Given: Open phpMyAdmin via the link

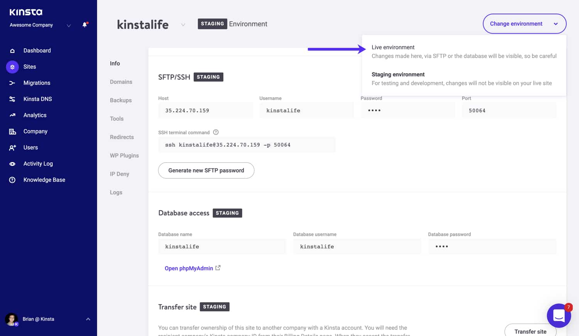Looking at the screenshot, I should (x=189, y=268).
